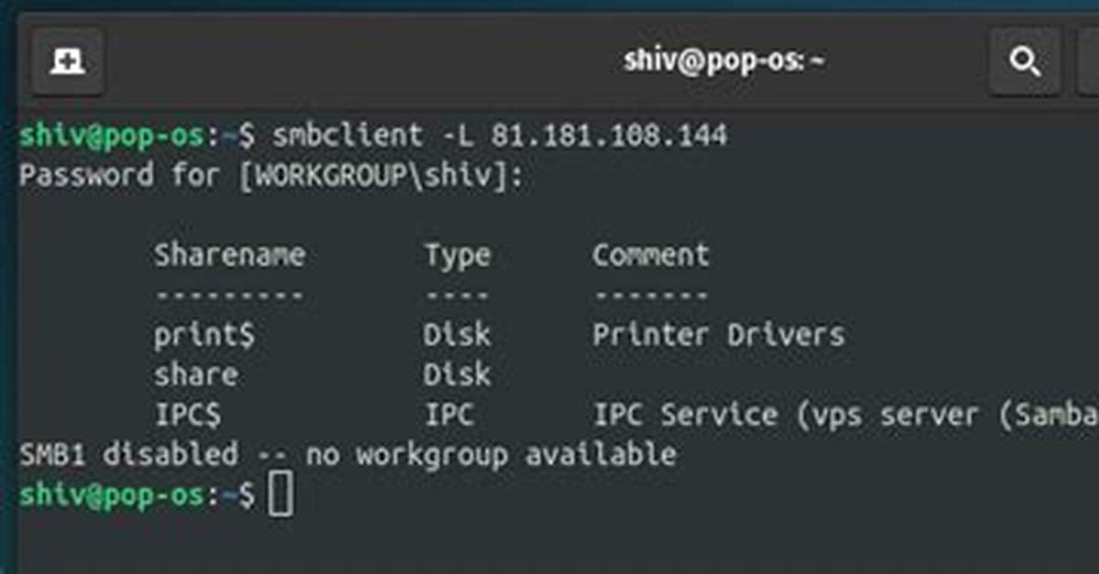Click the Comment column header
The width and height of the screenshot is (1099, 574).
point(650,255)
